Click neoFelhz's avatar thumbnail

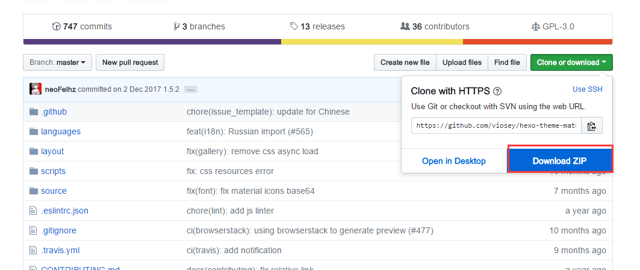[x=36, y=89]
